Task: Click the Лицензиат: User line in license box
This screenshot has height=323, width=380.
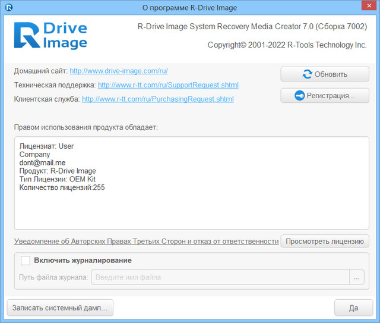Action: click(46, 146)
